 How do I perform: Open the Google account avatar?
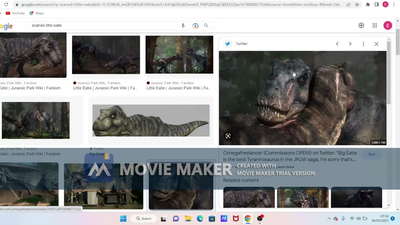[x=387, y=26]
